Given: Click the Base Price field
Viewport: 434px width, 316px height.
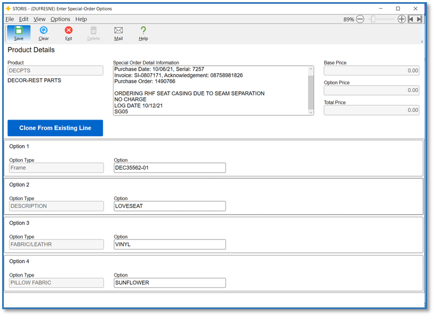Looking at the screenshot, I should (x=371, y=71).
